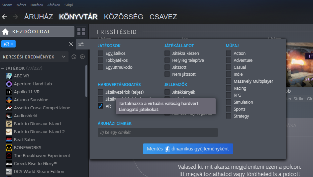Filter by Adventure genre
Screen dimensions: 313x177
pyautogui.click(x=229, y=60)
